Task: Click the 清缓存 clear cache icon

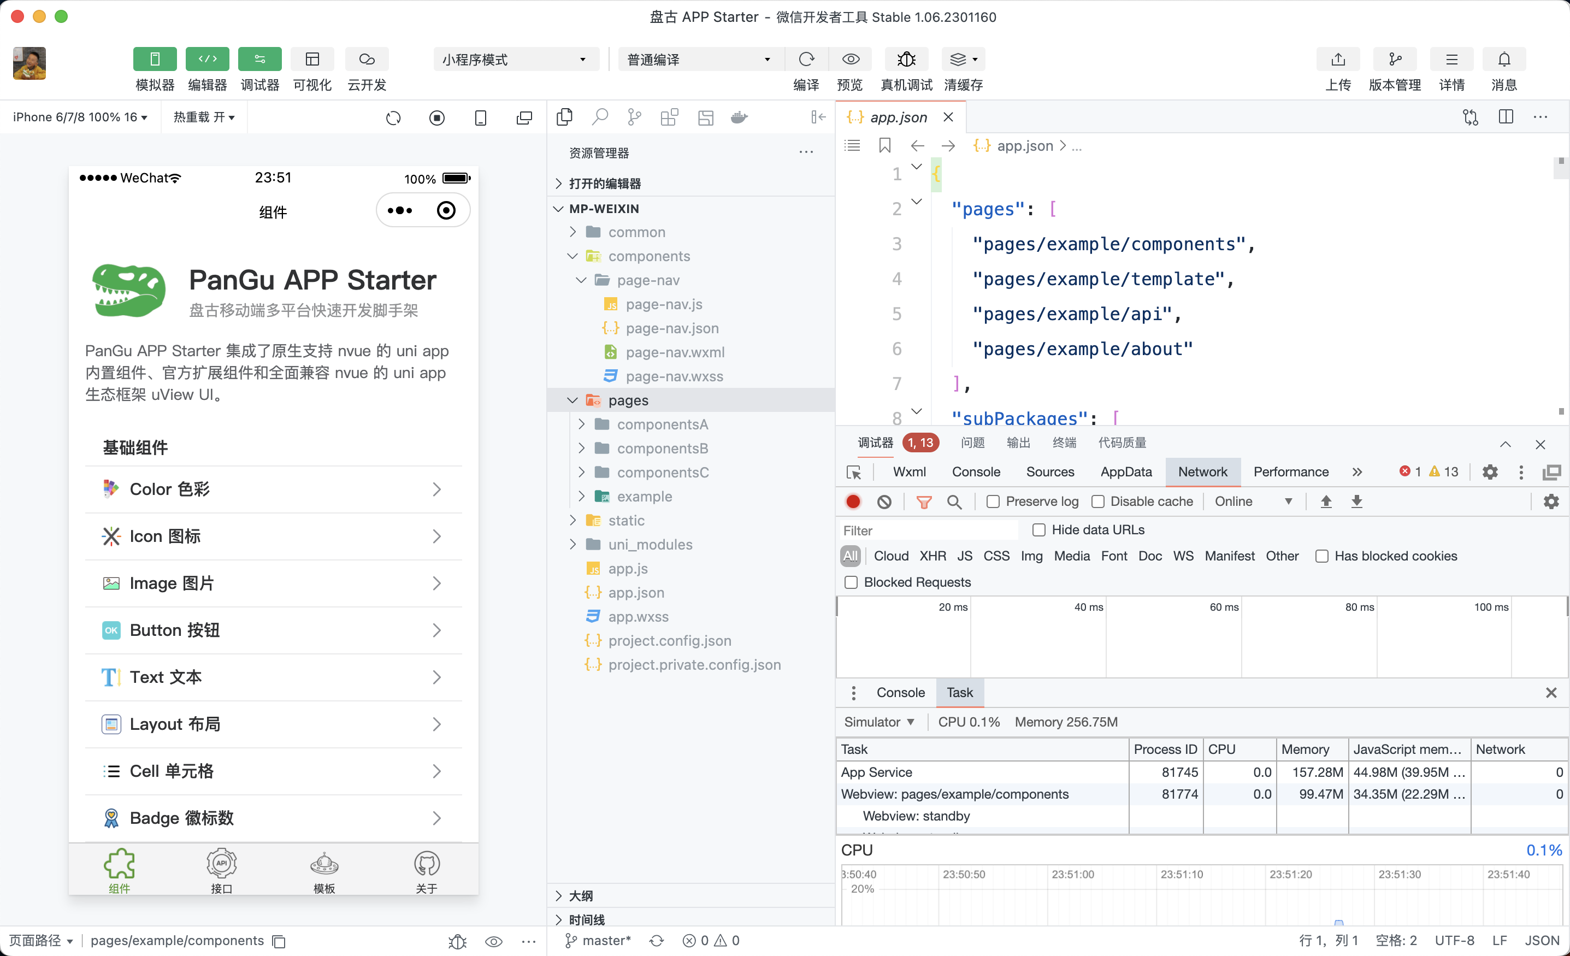Action: click(963, 59)
